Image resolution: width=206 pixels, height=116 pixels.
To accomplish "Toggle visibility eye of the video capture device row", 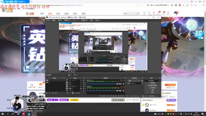I will coord(81,86).
